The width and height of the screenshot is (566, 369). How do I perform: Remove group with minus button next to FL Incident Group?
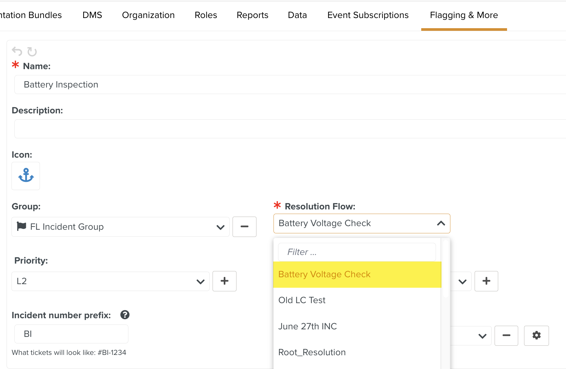244,227
